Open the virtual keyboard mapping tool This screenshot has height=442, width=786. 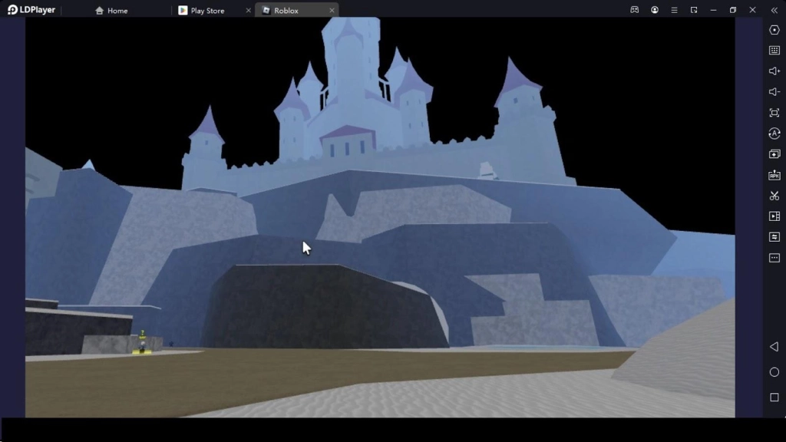tap(774, 51)
